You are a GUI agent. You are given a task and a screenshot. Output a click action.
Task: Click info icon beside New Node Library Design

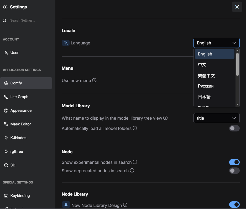[x=125, y=205]
